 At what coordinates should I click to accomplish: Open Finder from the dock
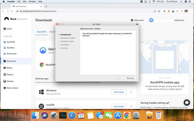(35, 115)
